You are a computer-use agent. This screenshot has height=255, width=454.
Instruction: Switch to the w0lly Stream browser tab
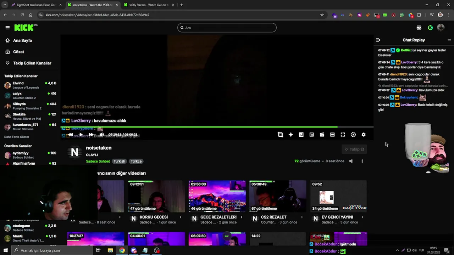(x=149, y=5)
